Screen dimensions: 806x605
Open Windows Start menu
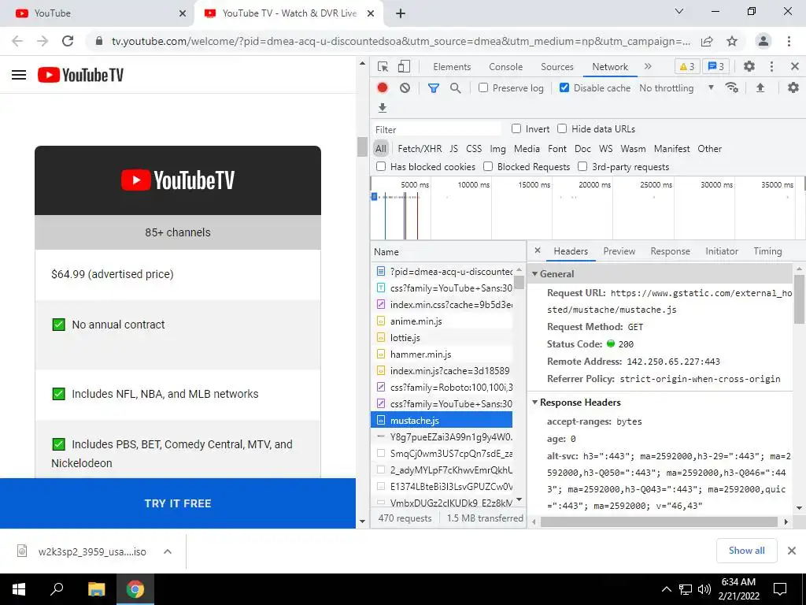click(19, 589)
